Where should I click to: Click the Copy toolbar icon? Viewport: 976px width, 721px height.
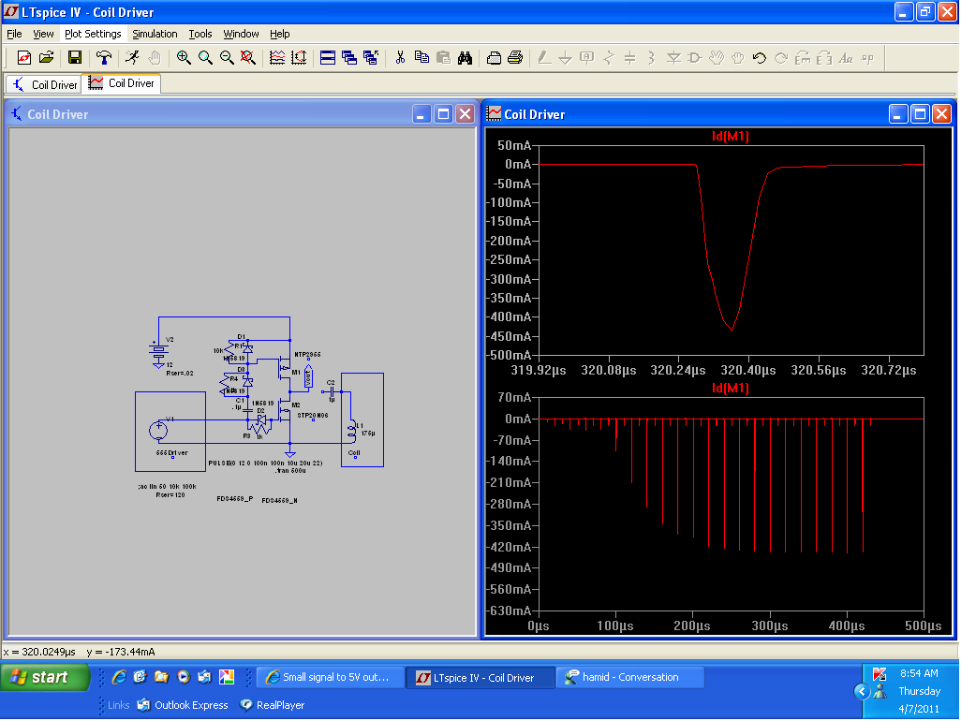(x=422, y=58)
